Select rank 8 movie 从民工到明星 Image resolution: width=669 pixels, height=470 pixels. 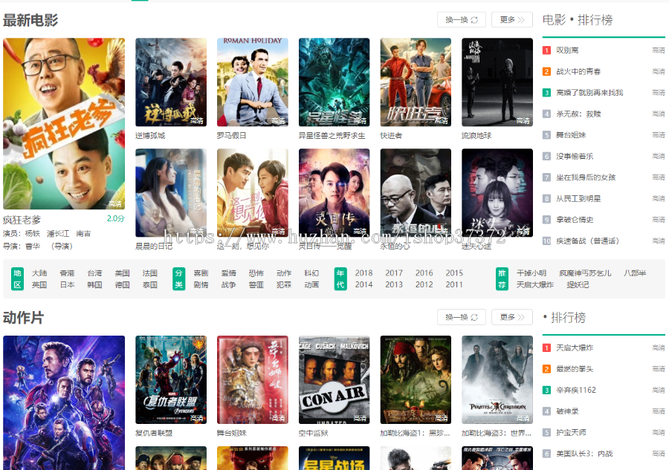578,198
